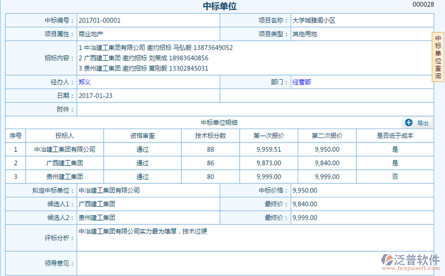This screenshot has height=276, width=445.
Task: Select the 项目属性 field 商业地产
Action: 90,34
